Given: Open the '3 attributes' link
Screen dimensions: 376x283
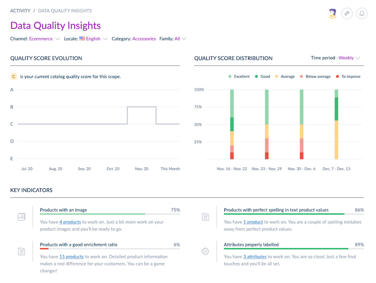Looking at the screenshot, I should (x=255, y=257).
